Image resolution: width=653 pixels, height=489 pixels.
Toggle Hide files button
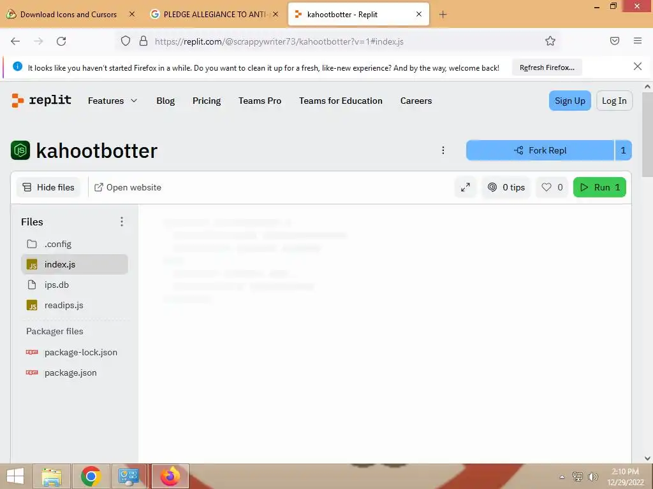[48, 188]
